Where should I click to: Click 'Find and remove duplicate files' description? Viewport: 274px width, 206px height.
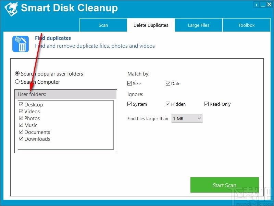[x=95, y=46]
